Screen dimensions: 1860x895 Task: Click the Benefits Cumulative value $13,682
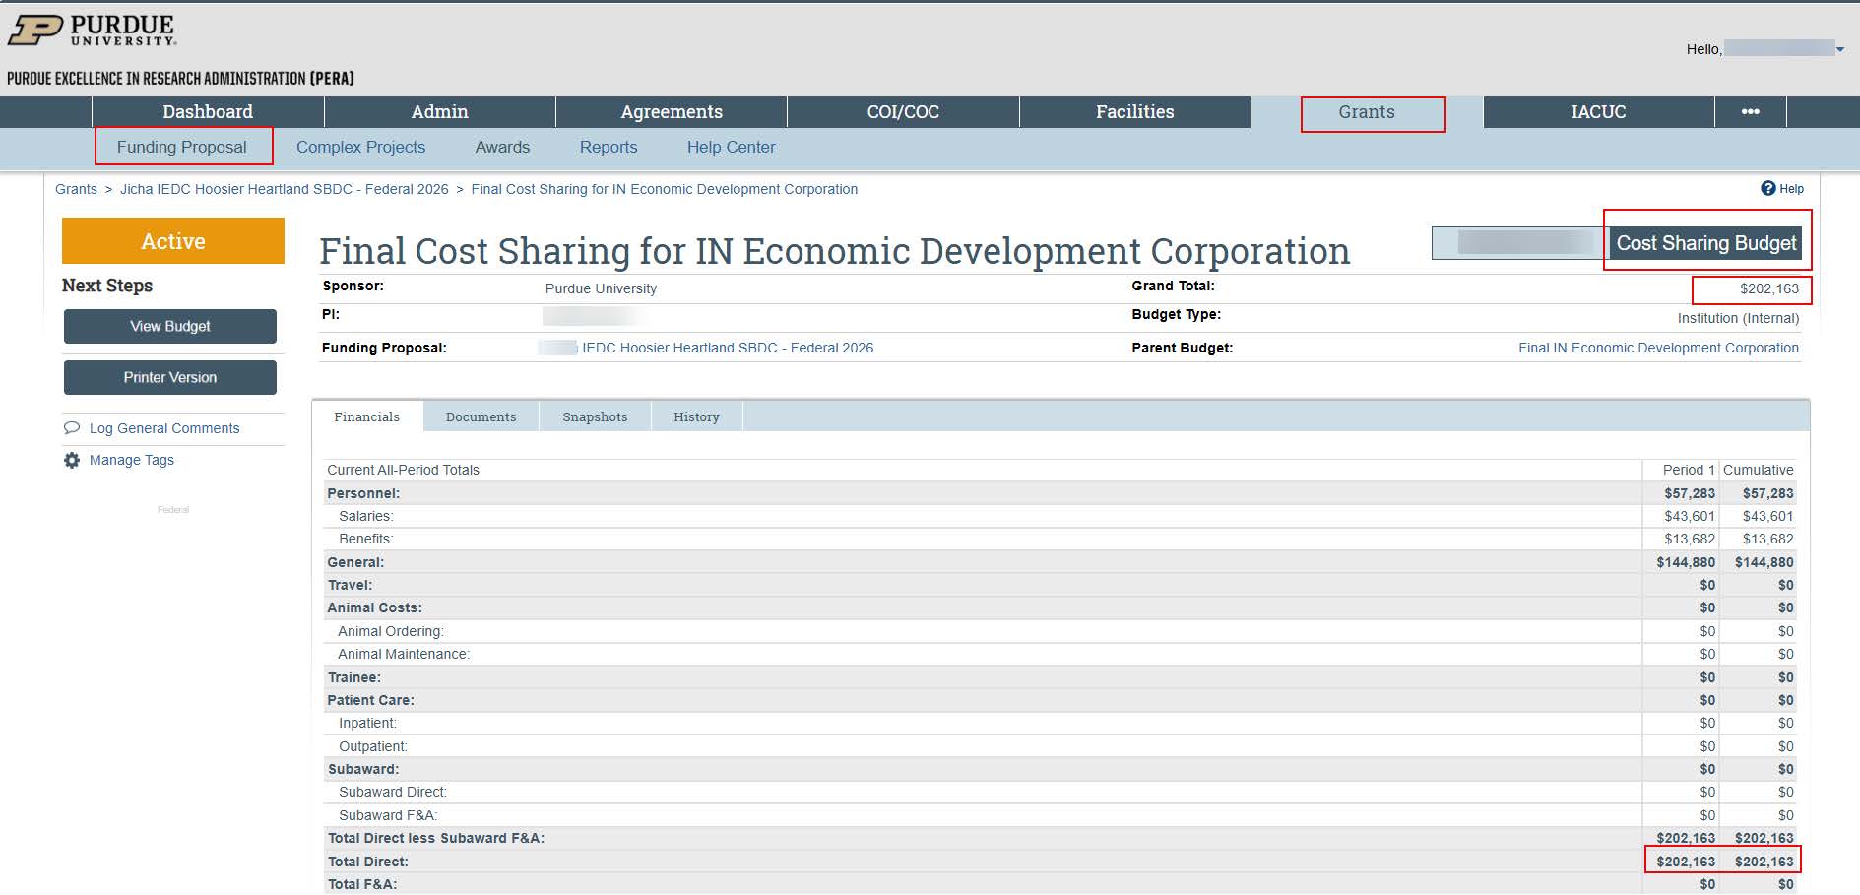pos(1767,539)
